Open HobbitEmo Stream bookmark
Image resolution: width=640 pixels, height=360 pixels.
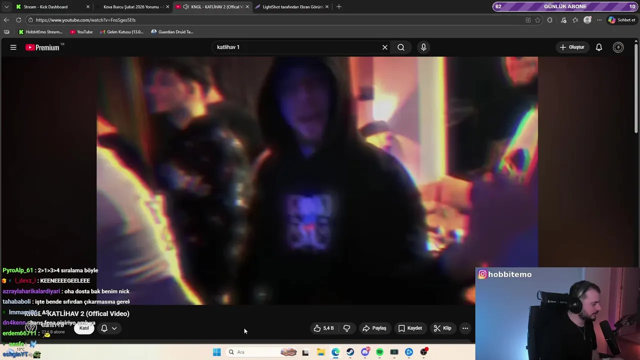click(x=40, y=32)
